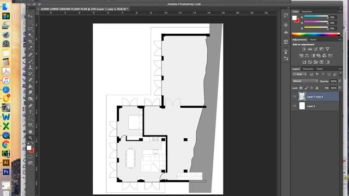Click the red channel slider
349x196 pixels.
pyautogui.click(x=316, y=16)
